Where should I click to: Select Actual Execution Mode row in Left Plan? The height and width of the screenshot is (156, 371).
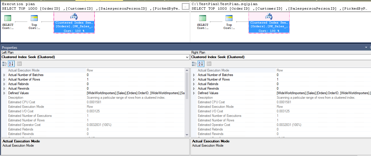coord(93,70)
